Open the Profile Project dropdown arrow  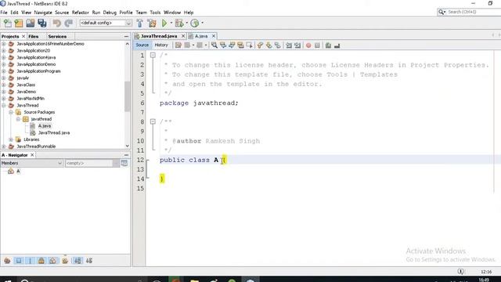click(202, 23)
